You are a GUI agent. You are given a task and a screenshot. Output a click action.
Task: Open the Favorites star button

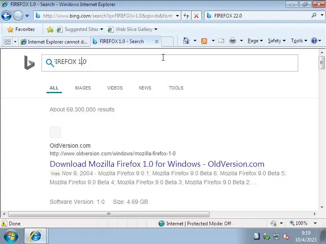click(x=21, y=29)
